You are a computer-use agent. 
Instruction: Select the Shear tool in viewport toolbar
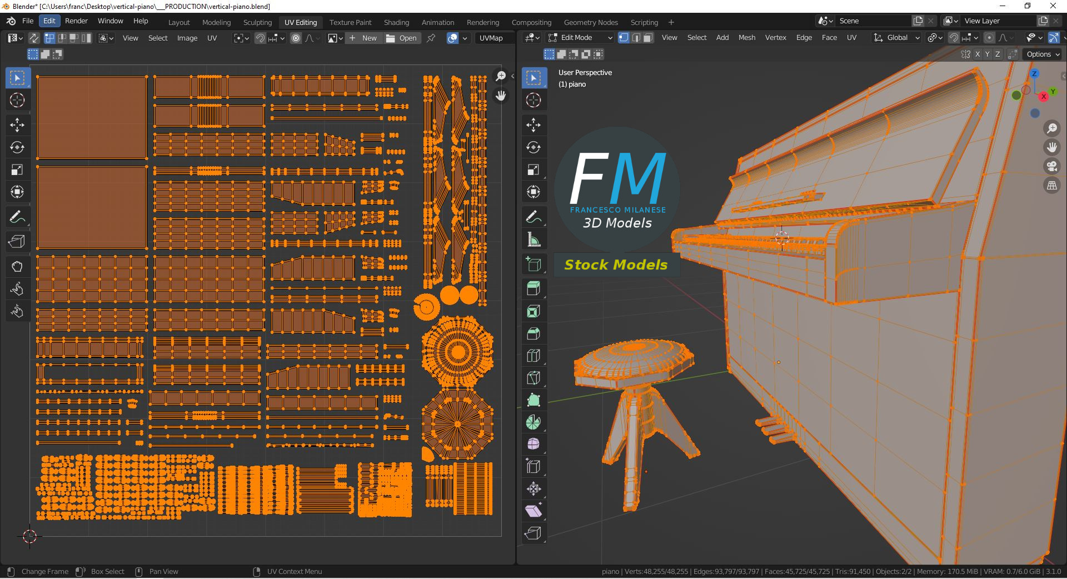(533, 511)
